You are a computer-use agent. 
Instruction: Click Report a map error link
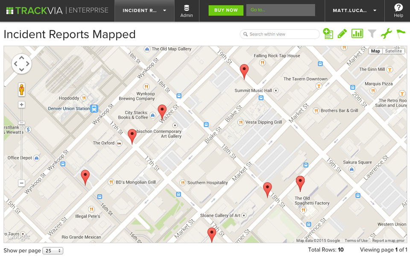(388, 240)
